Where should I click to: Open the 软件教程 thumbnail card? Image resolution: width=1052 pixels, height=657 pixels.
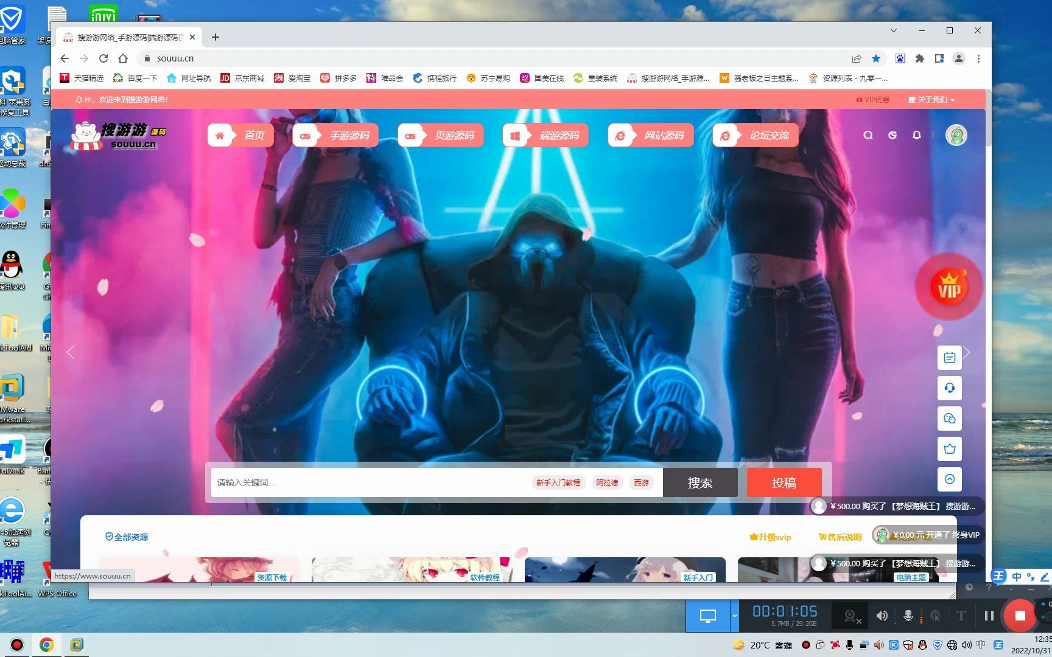click(412, 570)
